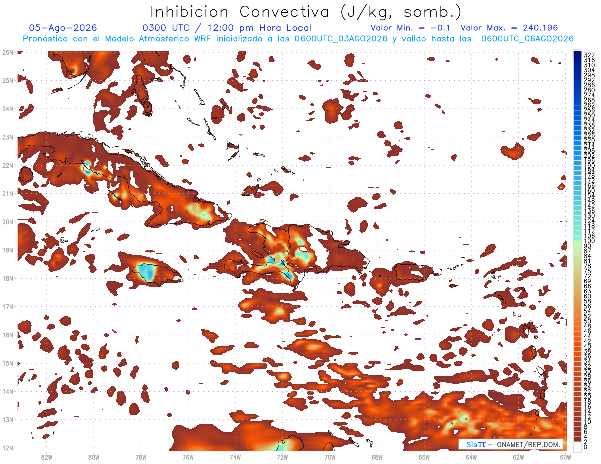Click the latitude label '13N'
The height and width of the screenshot is (464, 601).
click(x=7, y=419)
